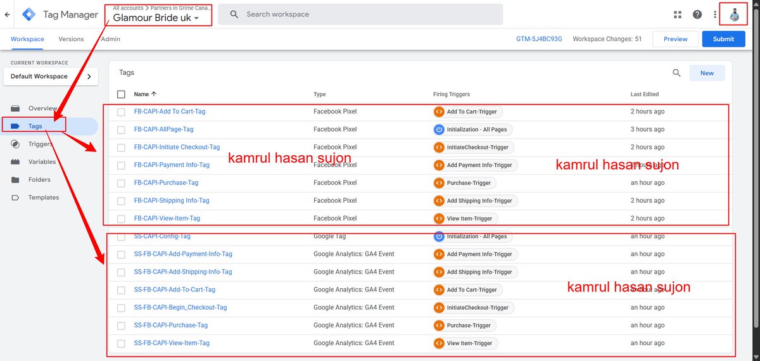The width and height of the screenshot is (760, 361).
Task: Click the Tag Manager logo
Action: click(x=28, y=14)
